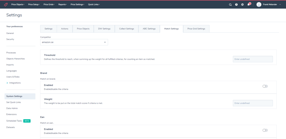Click the Threshold input field
Viewport: 286px width, 139px height.
(252, 59)
